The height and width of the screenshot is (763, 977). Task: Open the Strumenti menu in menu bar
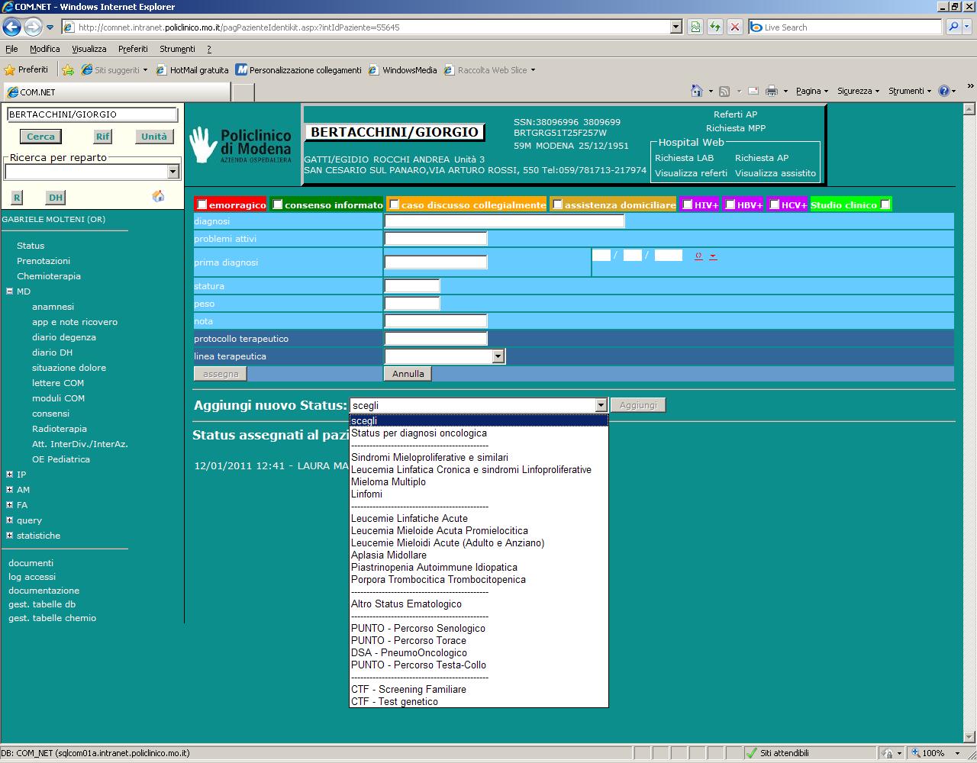coord(177,49)
